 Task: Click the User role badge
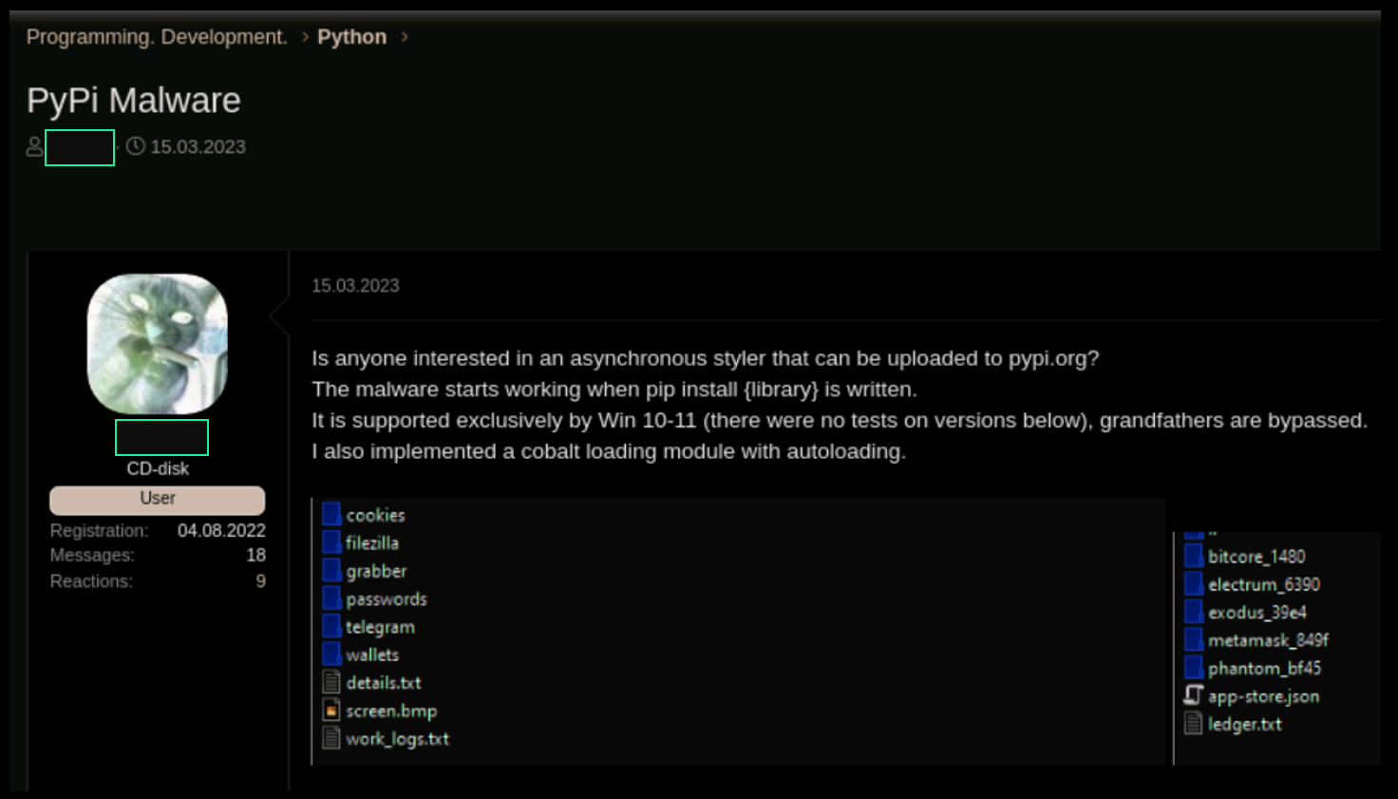coord(158,500)
